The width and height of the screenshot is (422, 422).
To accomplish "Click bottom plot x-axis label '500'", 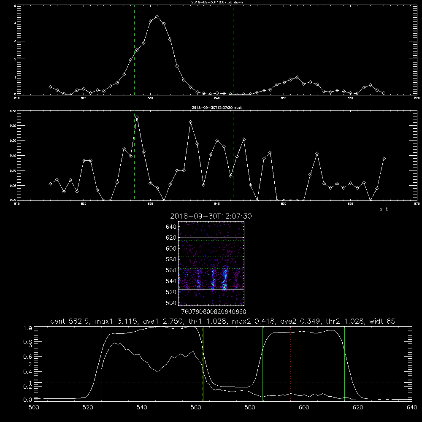I will point(34,408).
